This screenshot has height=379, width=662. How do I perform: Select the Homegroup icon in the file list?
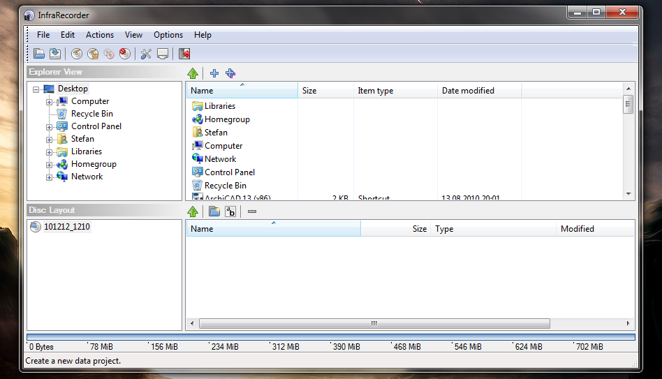(197, 119)
